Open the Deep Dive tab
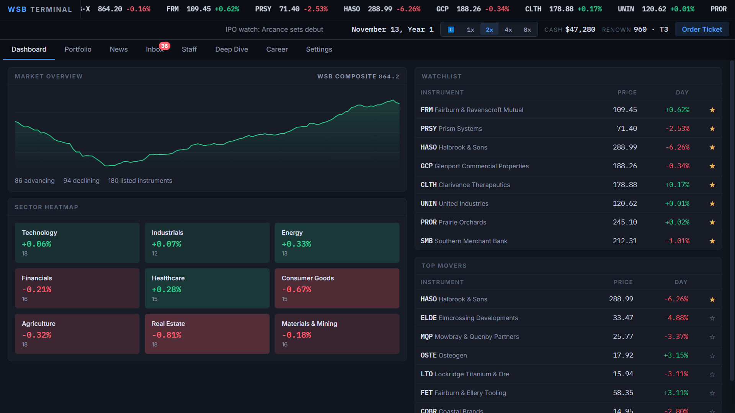This screenshot has height=413, width=735. point(232,49)
